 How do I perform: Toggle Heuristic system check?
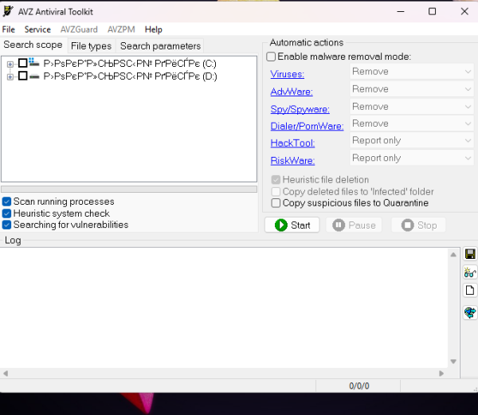coord(6,213)
